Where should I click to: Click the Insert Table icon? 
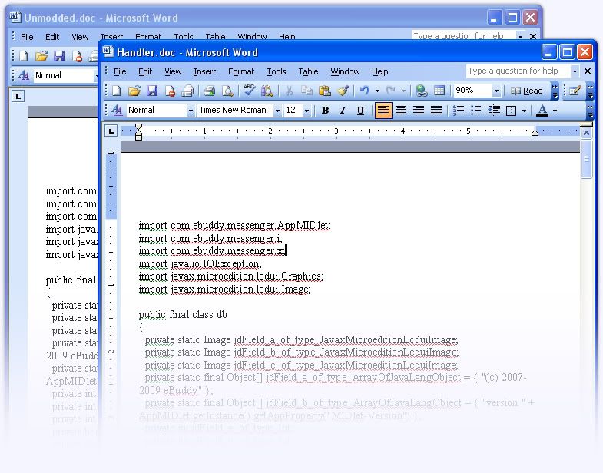pos(439,91)
